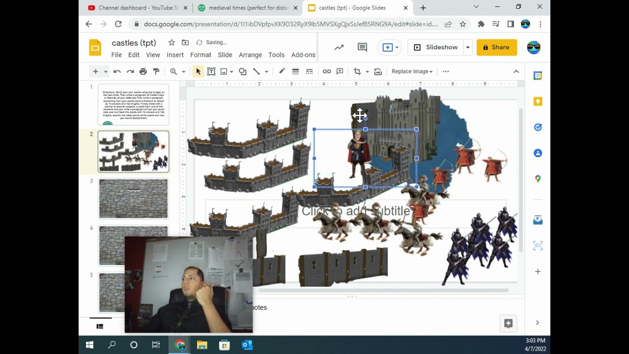This screenshot has width=629, height=354.
Task: Click the Explore button at bottom right
Action: [508, 323]
